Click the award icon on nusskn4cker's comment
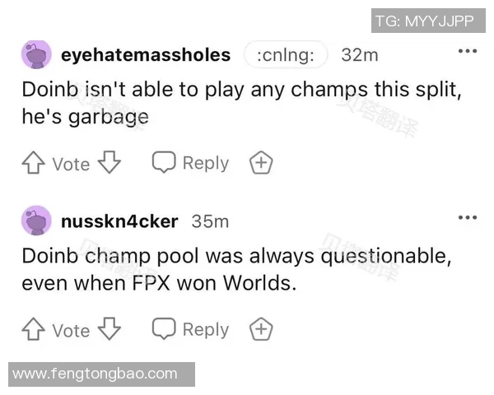Screen dimensions: 494x395 pos(261,330)
